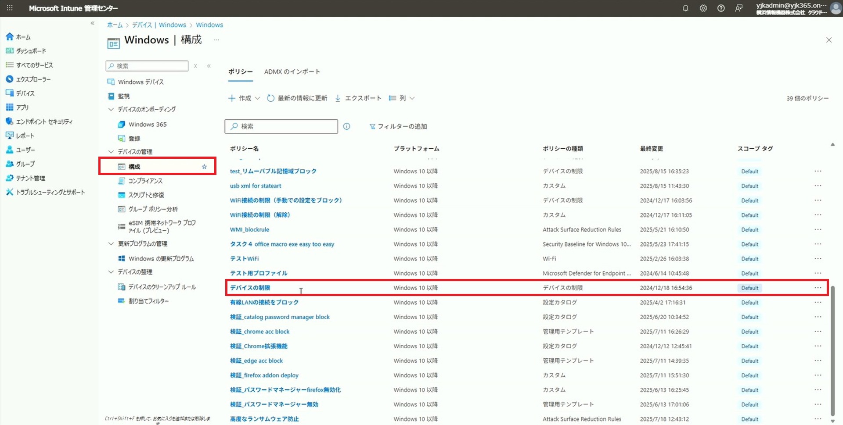Collapse the デバイスのオンボーディング section
The height and width of the screenshot is (425, 843).
(111, 109)
